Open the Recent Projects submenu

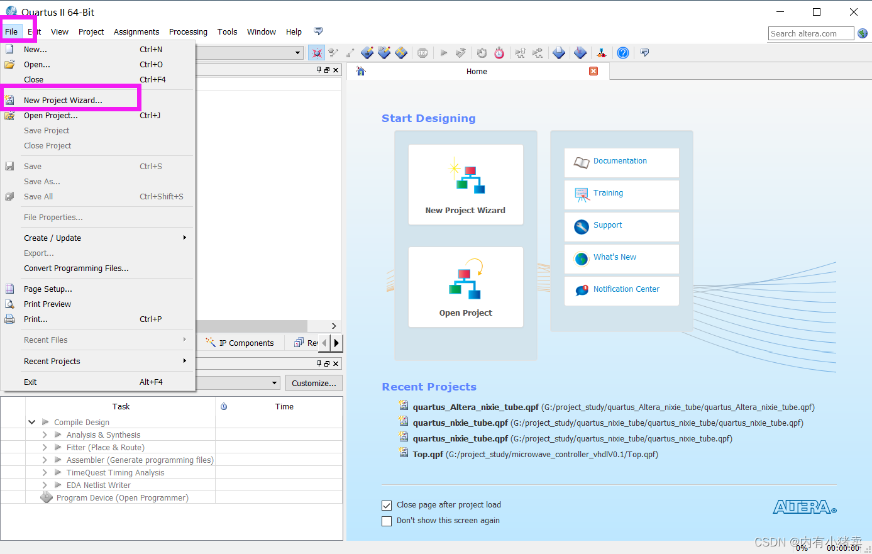tap(98, 361)
